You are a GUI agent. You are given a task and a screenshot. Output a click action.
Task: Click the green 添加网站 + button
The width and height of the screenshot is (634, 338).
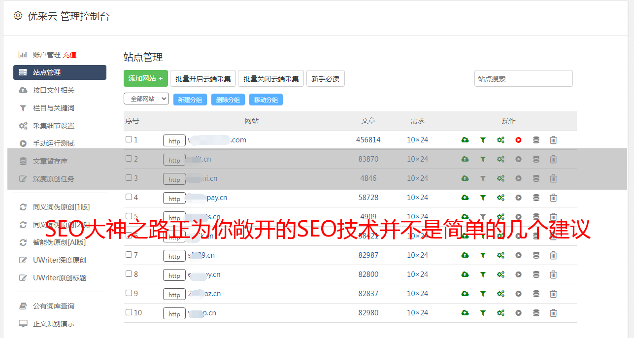point(146,78)
